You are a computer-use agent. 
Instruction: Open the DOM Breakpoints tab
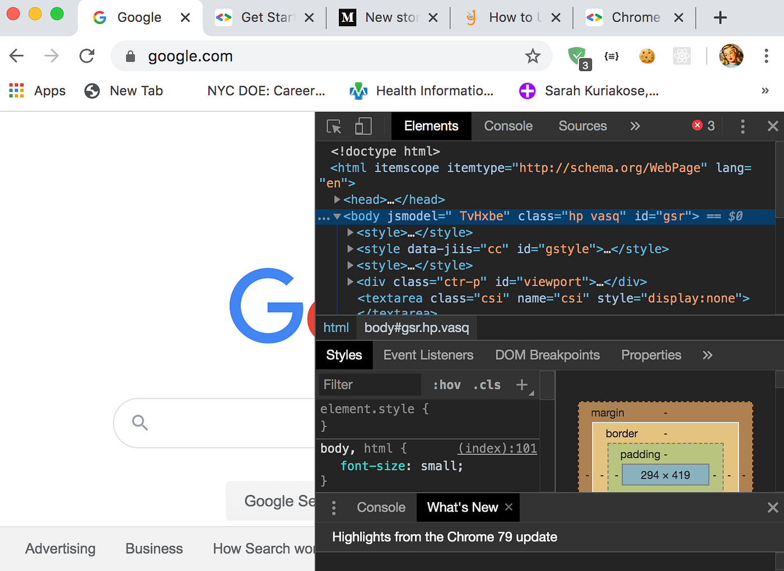point(547,355)
